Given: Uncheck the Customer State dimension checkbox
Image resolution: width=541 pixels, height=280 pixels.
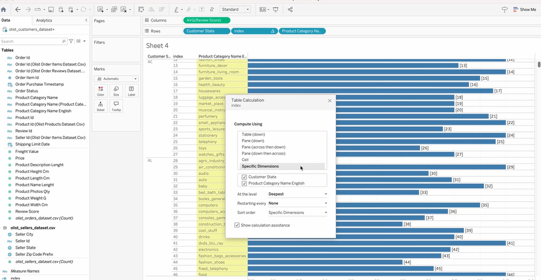Looking at the screenshot, I should pyautogui.click(x=245, y=177).
